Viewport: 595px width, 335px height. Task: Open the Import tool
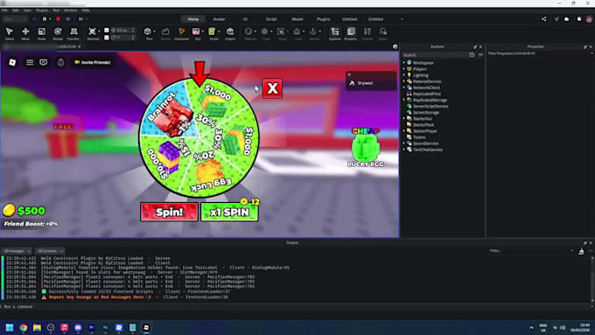[x=230, y=33]
